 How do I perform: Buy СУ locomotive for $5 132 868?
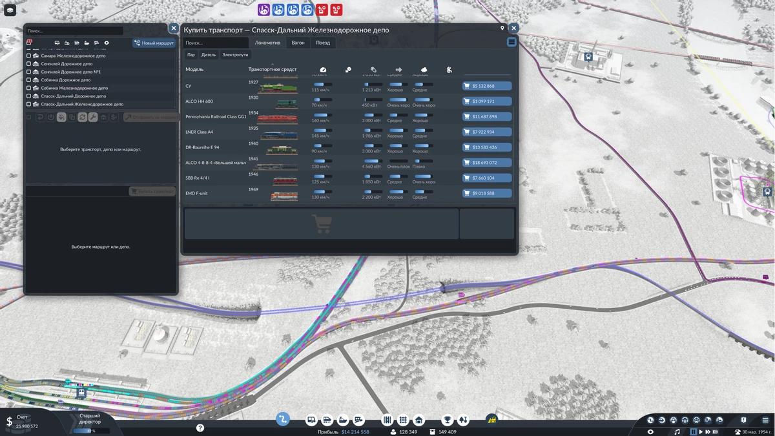488,86
